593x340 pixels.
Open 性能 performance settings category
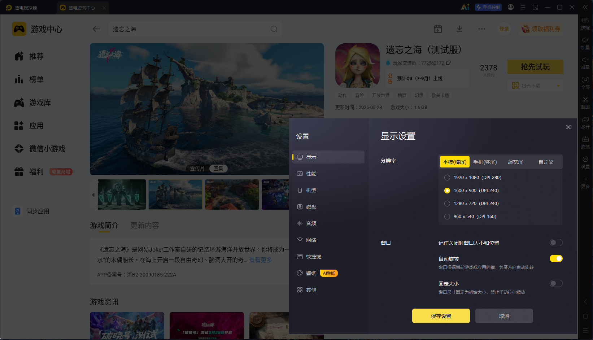pyautogui.click(x=328, y=174)
